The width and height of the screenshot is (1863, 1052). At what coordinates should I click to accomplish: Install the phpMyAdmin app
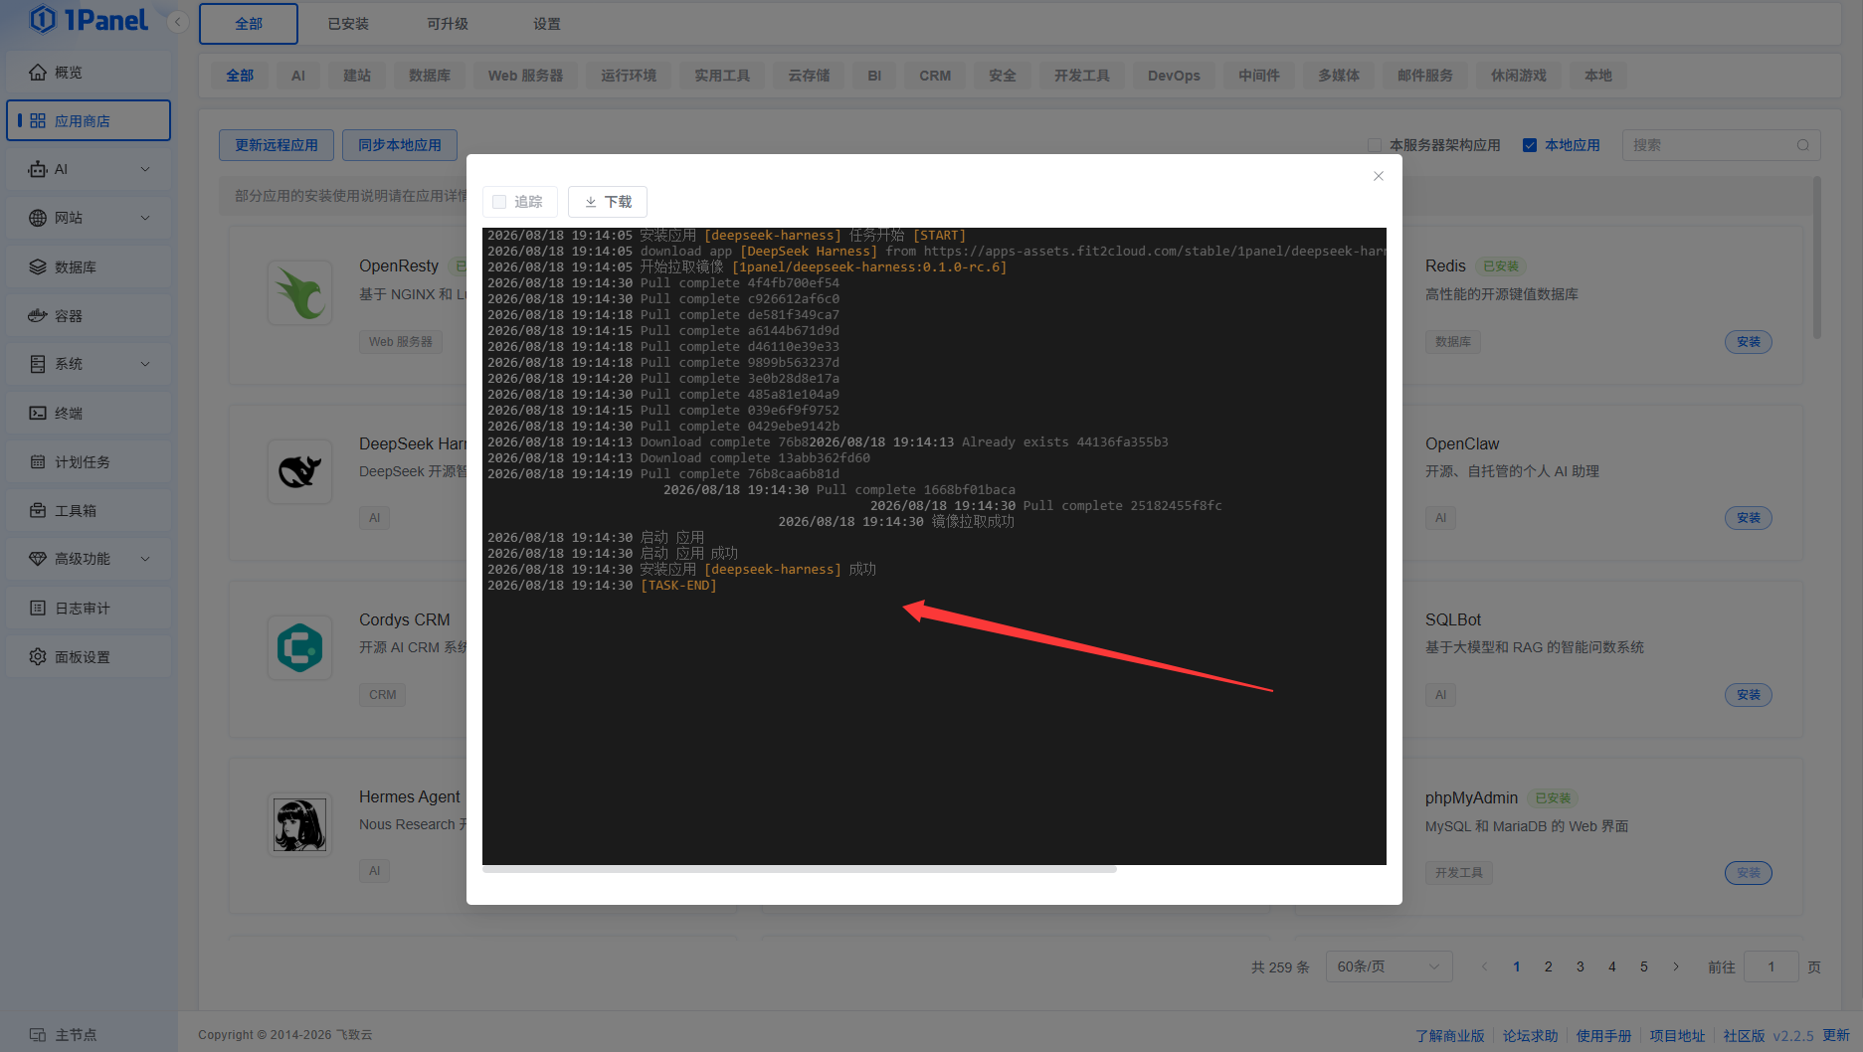coord(1749,873)
